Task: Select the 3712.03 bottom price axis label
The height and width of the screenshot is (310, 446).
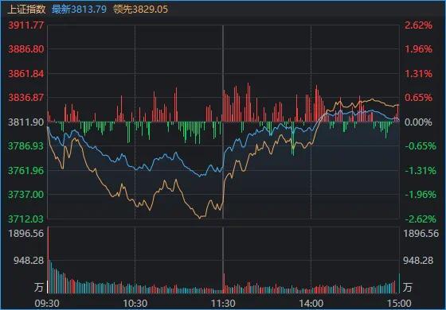Action: [x=26, y=219]
